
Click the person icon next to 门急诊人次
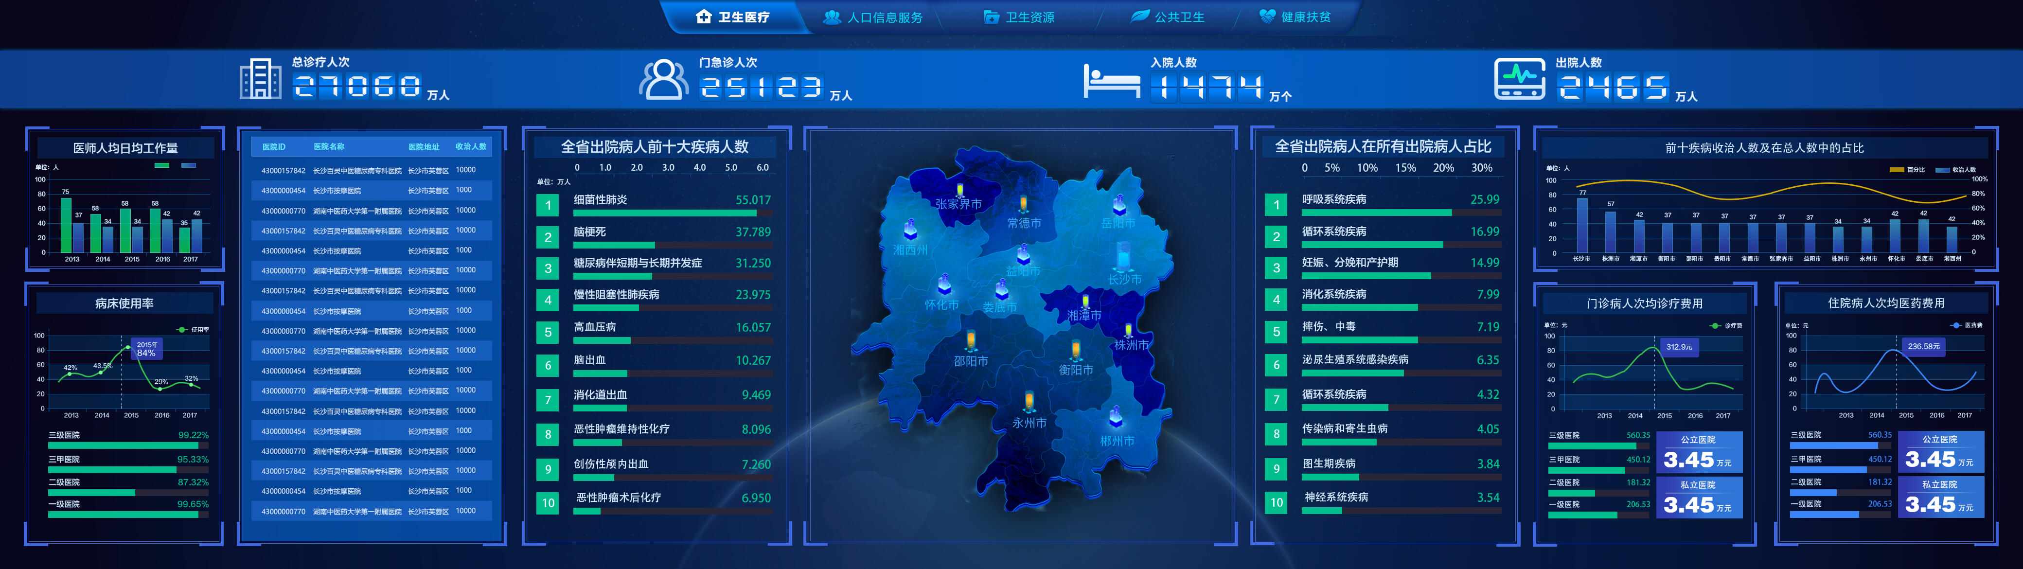(664, 79)
